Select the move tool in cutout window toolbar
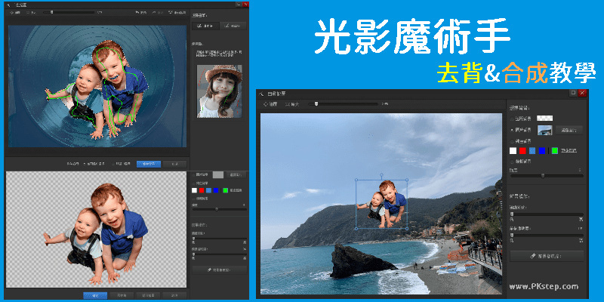Screen dimensions: 604x302 click(x=15, y=12)
